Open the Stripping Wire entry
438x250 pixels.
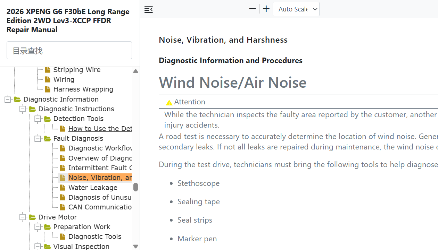click(x=77, y=70)
